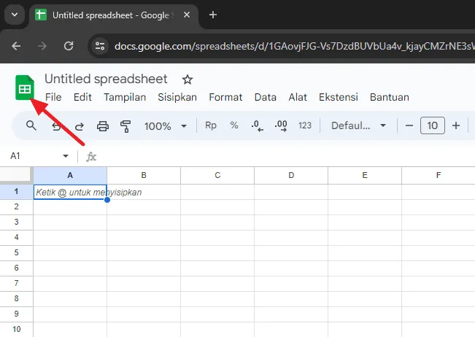Image resolution: width=475 pixels, height=337 pixels.
Task: Redo the last action
Action: point(80,126)
